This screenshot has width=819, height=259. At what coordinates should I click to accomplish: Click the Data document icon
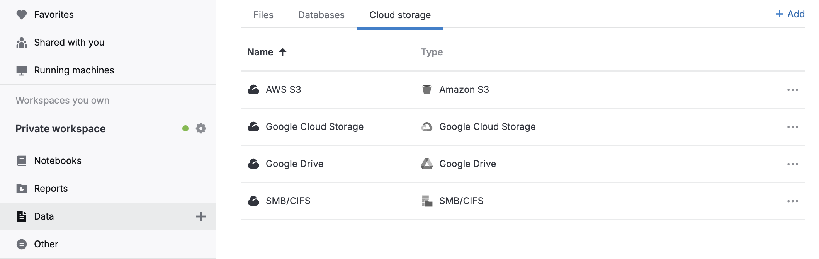tap(22, 216)
